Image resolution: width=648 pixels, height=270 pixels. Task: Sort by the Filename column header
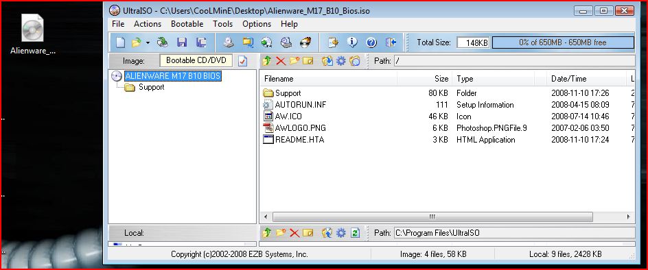click(x=329, y=78)
